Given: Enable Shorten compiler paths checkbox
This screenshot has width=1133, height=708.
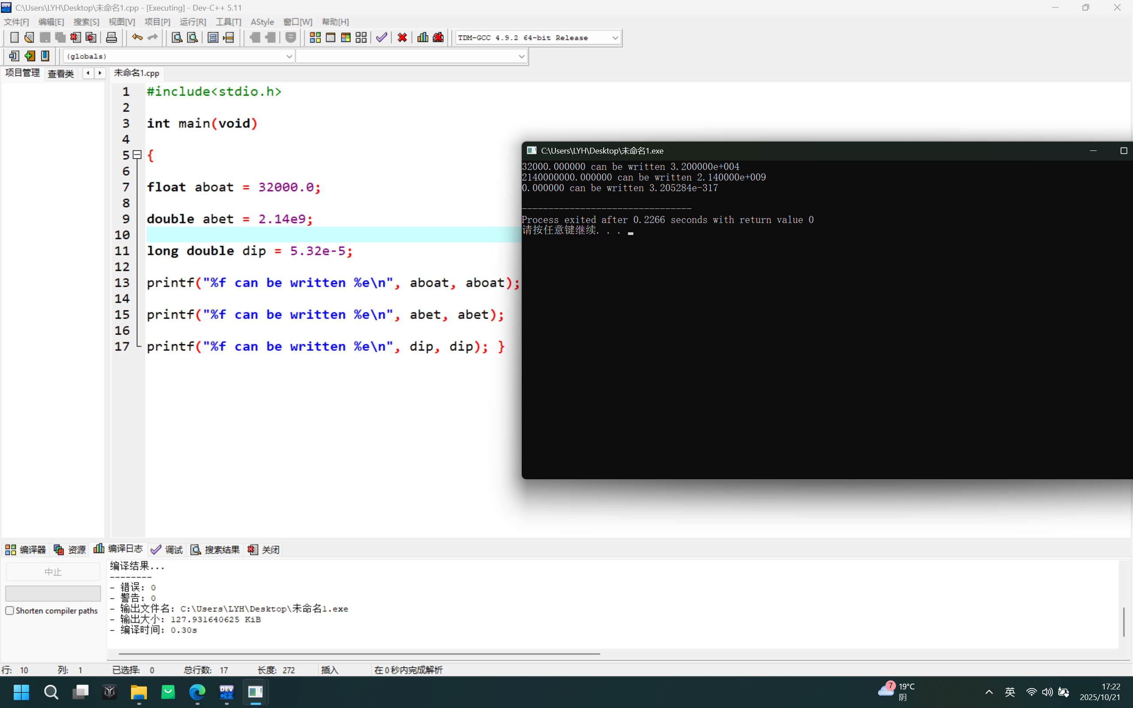Looking at the screenshot, I should pyautogui.click(x=10, y=611).
